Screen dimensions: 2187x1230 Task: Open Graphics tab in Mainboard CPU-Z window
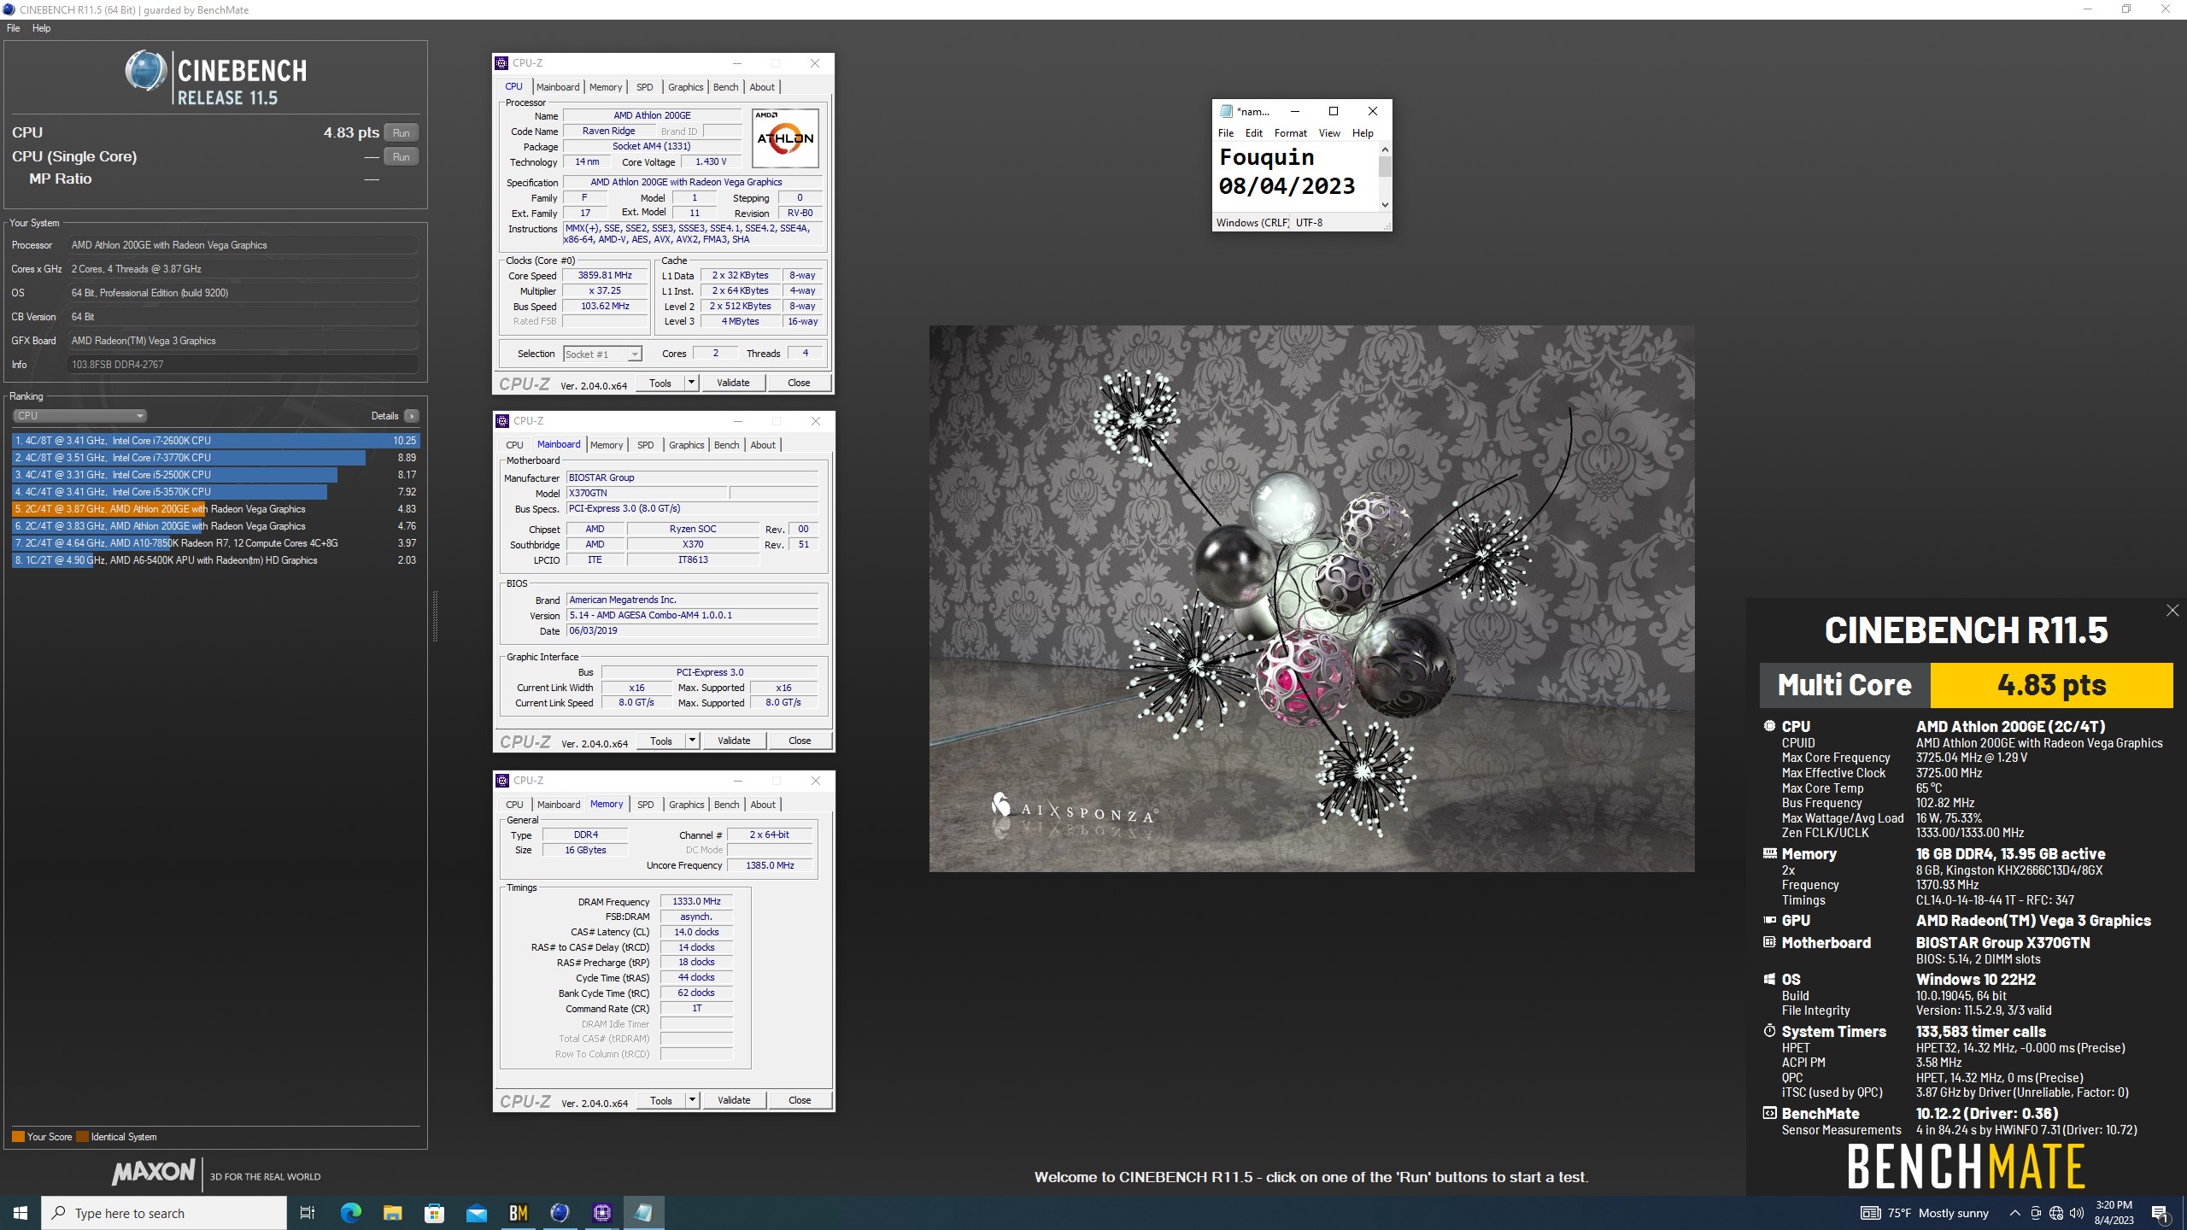(x=686, y=445)
